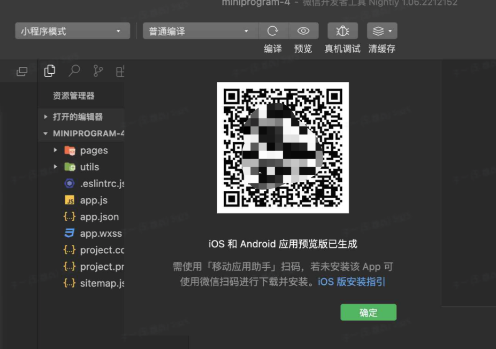
Task: Click the window layout icon at far left
Action: [22, 71]
